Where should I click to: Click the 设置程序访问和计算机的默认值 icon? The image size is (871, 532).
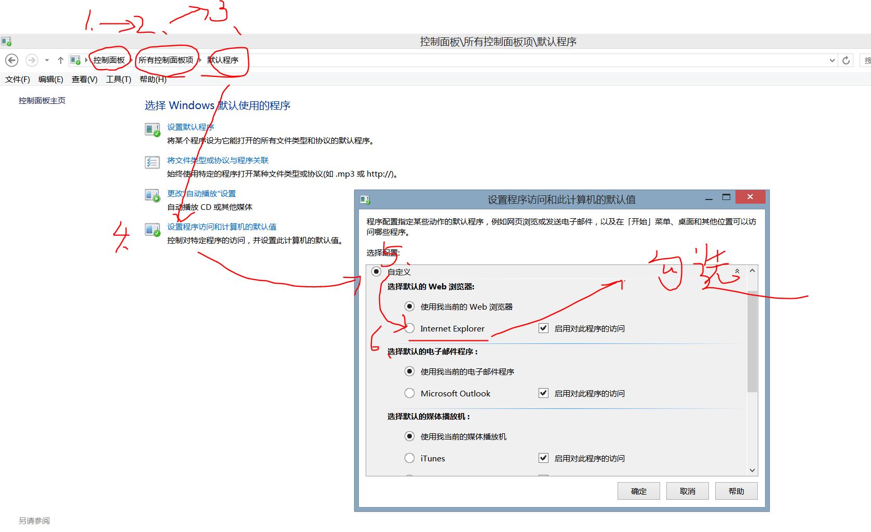[152, 229]
